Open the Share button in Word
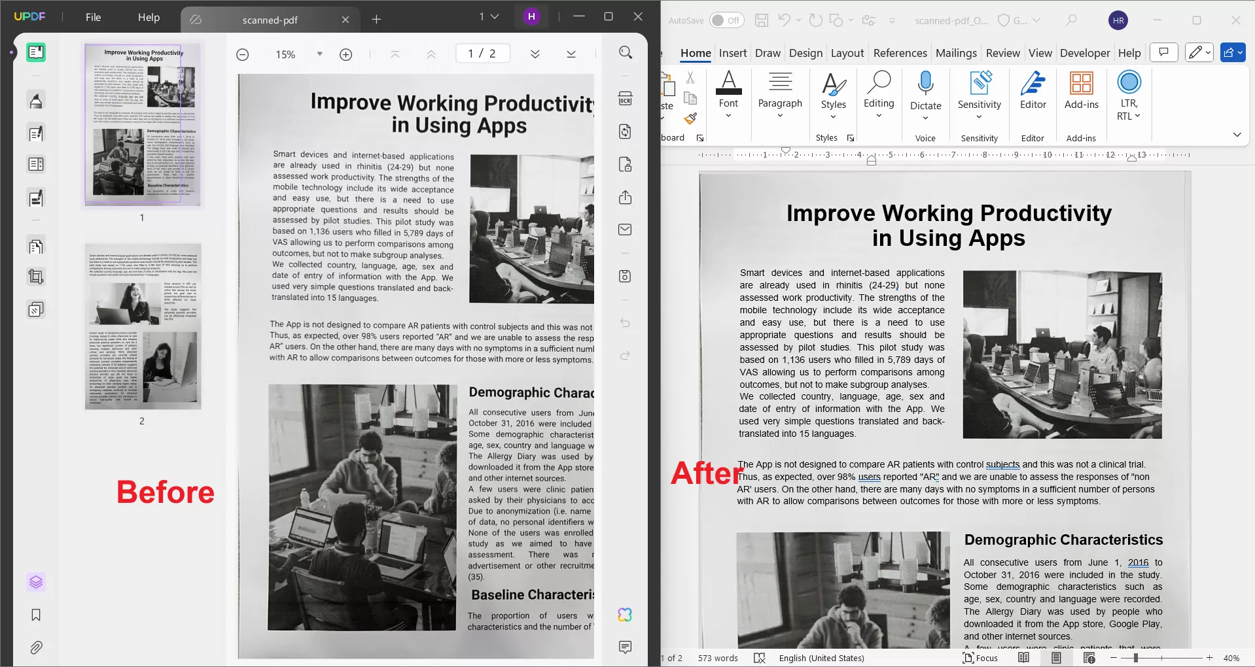Screen dimensions: 1255x667 pos(1233,52)
